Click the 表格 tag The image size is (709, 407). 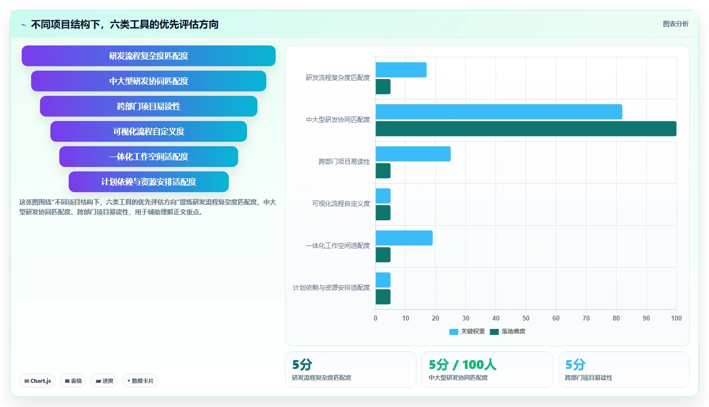[x=73, y=381]
